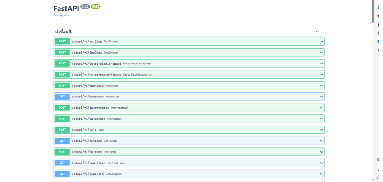Screen dimensions: 383x182
Task: Click the OAS3 badge
Action: tap(95, 6)
